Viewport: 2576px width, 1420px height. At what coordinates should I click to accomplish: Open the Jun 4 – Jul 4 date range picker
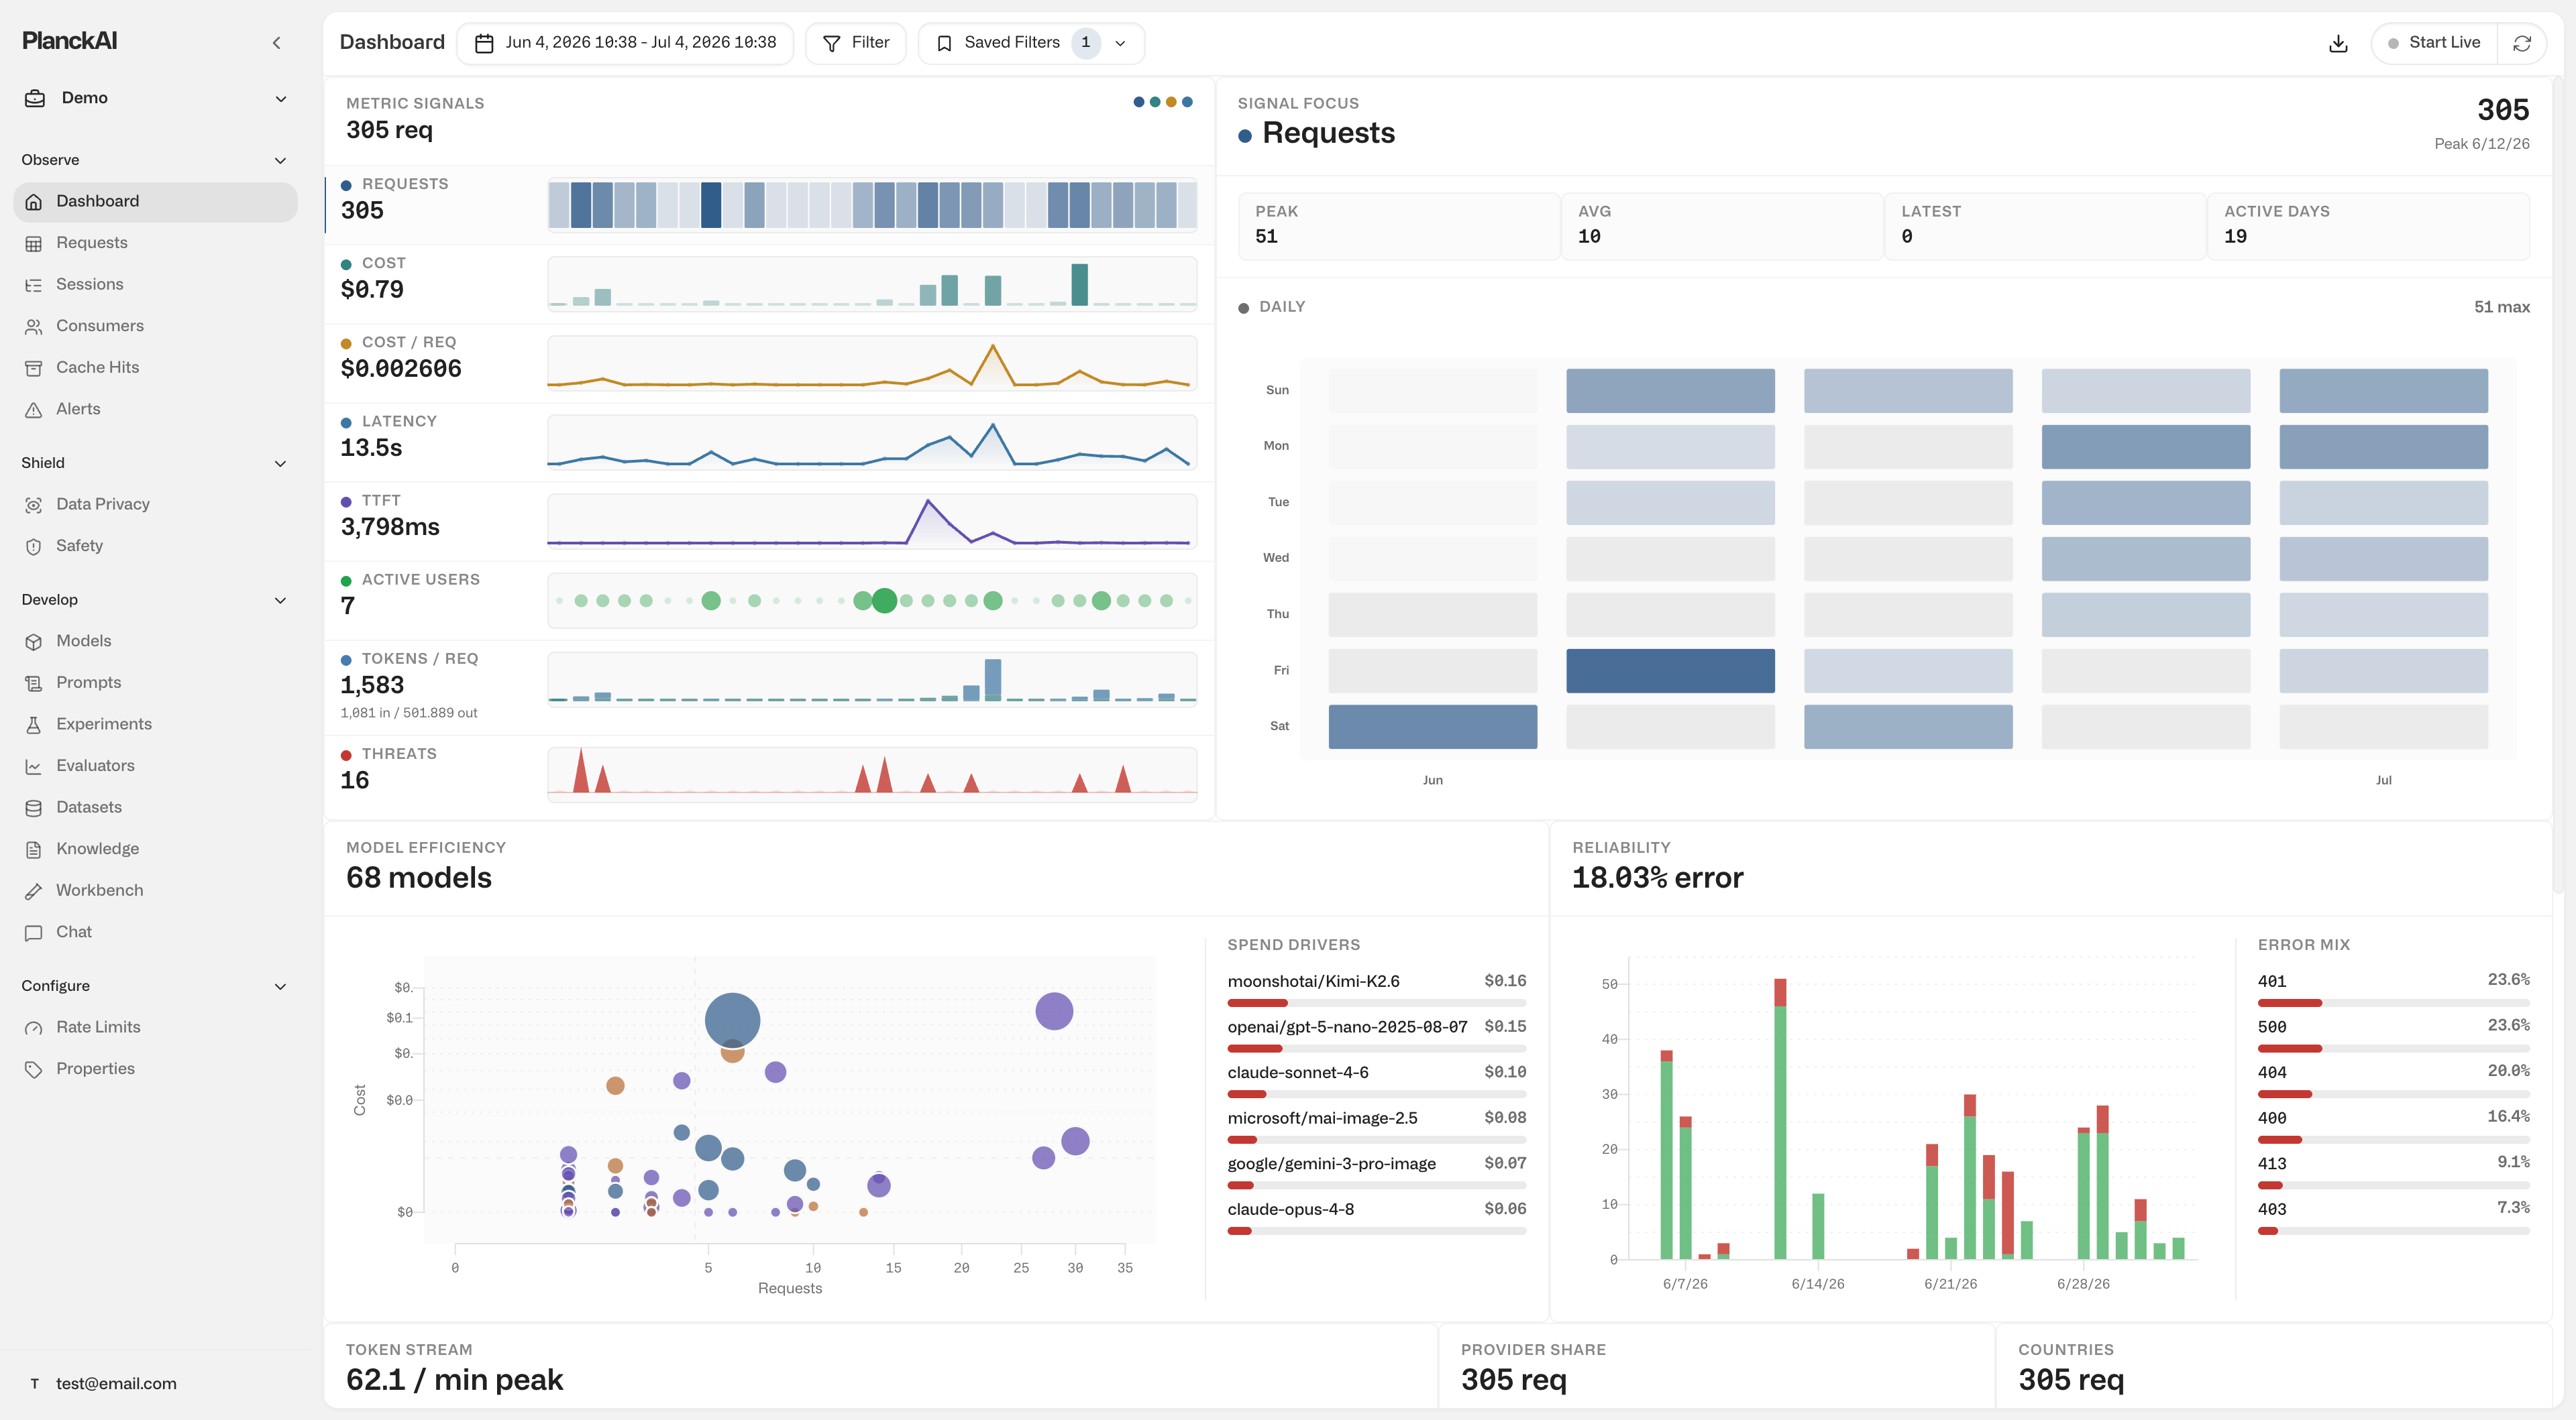click(625, 43)
